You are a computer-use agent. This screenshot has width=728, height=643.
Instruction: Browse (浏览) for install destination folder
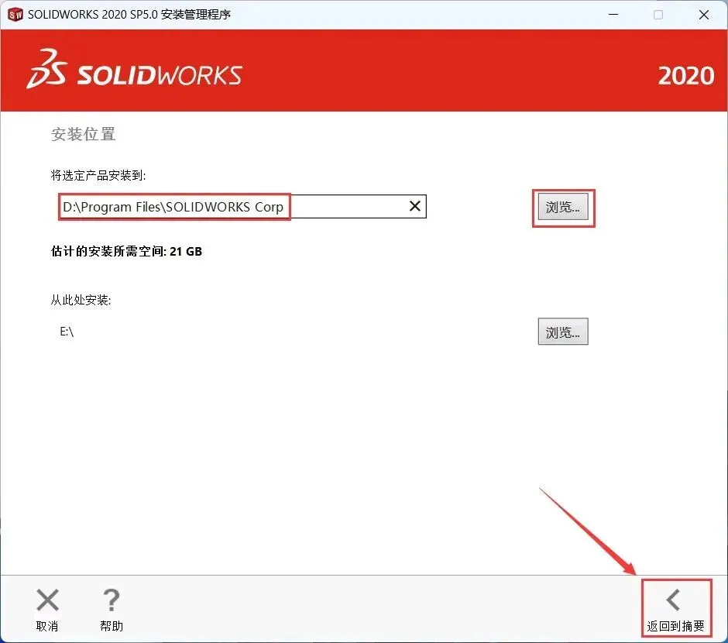point(563,207)
